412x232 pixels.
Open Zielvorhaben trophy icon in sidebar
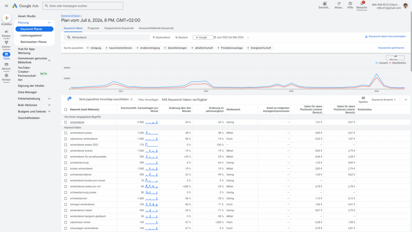[6, 43]
